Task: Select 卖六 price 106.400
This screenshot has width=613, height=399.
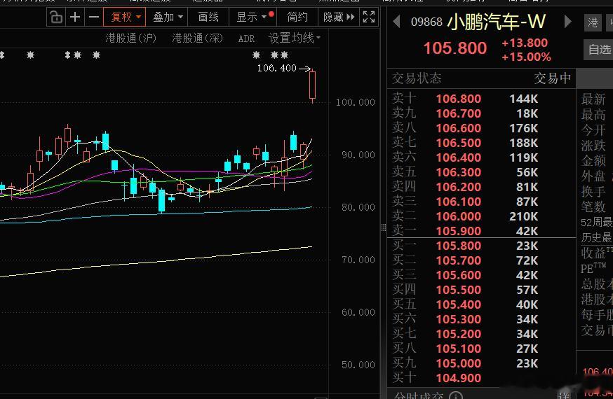Action: point(459,157)
